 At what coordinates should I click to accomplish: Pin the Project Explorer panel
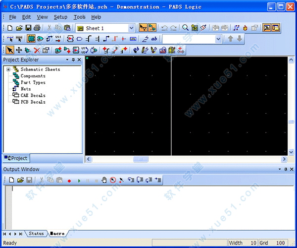click(73, 60)
